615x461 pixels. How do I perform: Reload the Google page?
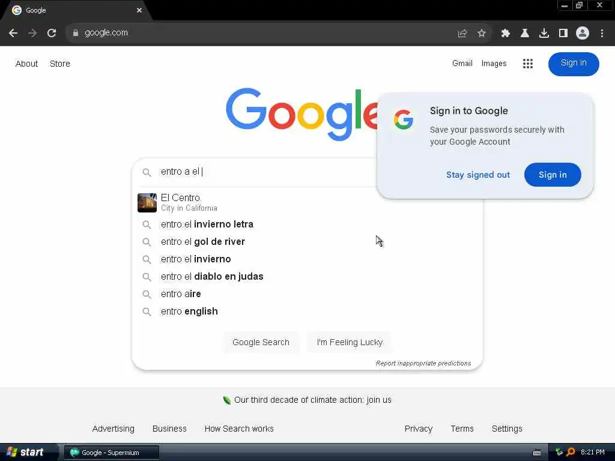coord(52,33)
